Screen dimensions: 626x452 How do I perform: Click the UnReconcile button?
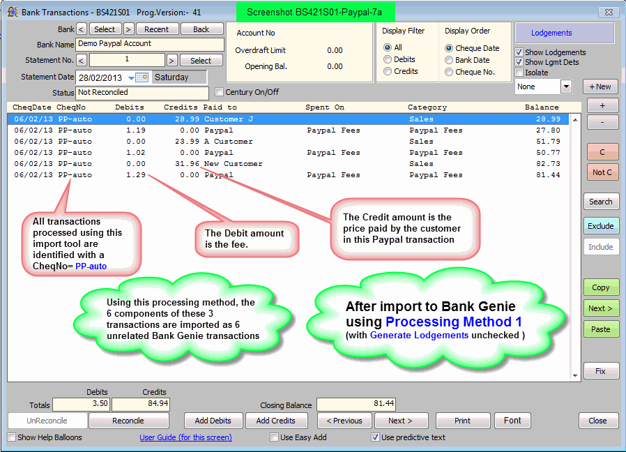tap(47, 421)
